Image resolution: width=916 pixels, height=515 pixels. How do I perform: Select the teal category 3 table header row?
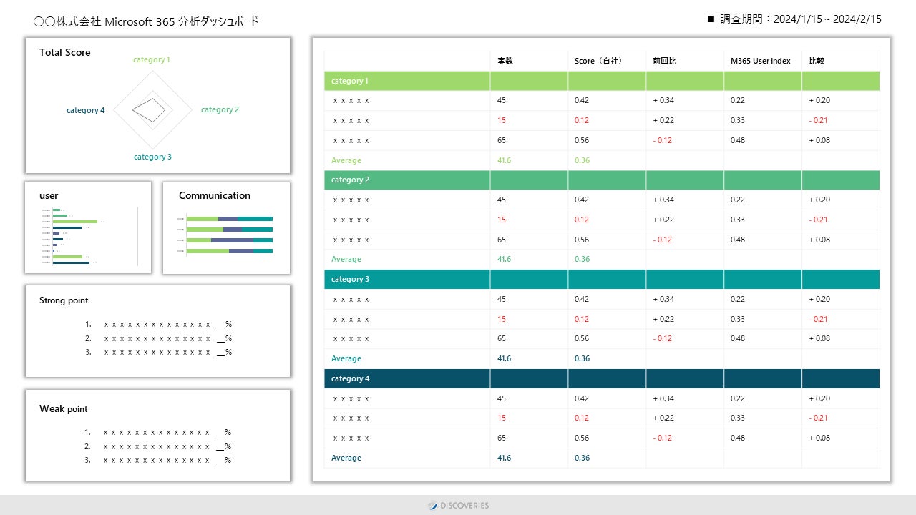pos(602,279)
